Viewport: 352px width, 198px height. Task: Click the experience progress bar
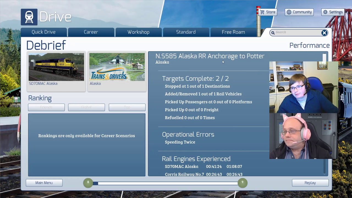(x=165, y=183)
